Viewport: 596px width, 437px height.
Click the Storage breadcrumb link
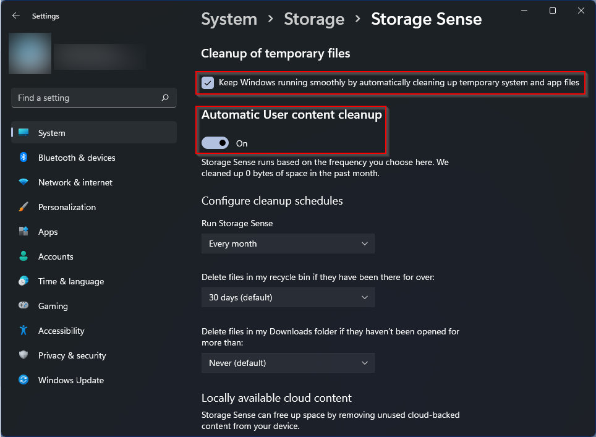click(314, 19)
